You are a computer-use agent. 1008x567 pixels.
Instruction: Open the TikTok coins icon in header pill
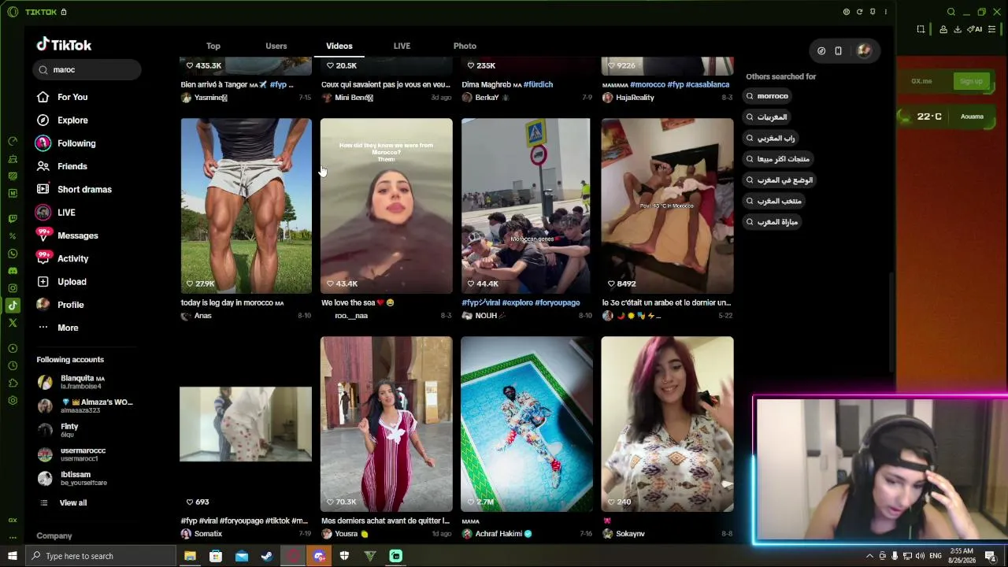(x=821, y=51)
